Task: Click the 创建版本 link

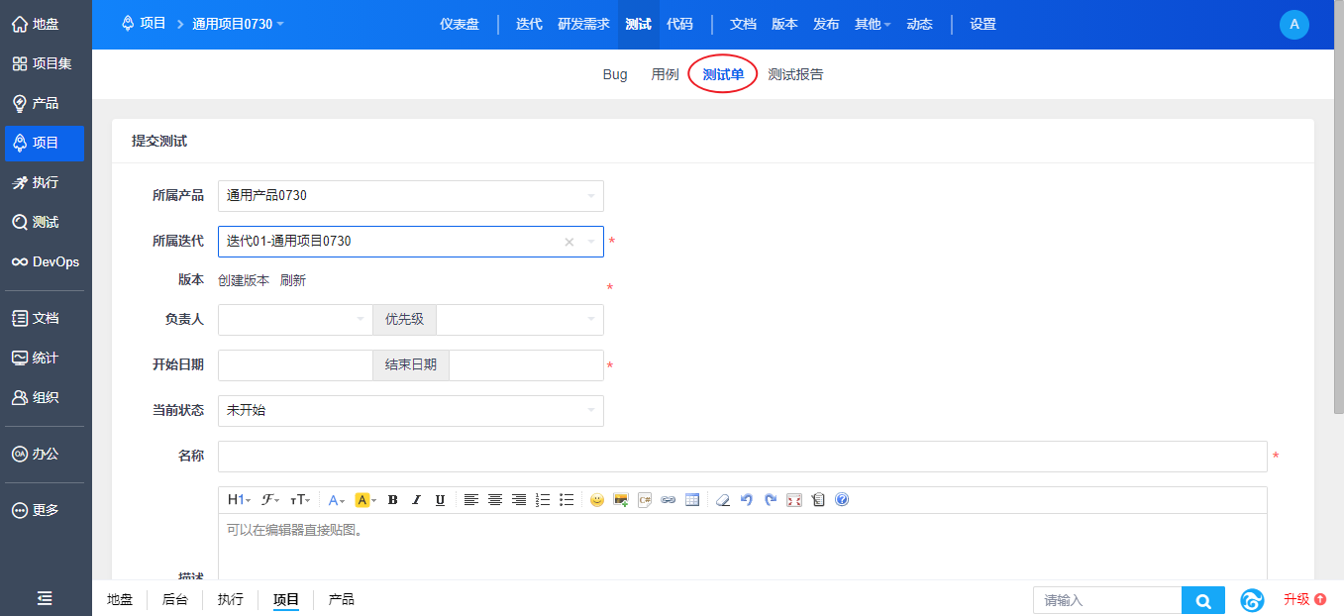Action: [x=244, y=280]
